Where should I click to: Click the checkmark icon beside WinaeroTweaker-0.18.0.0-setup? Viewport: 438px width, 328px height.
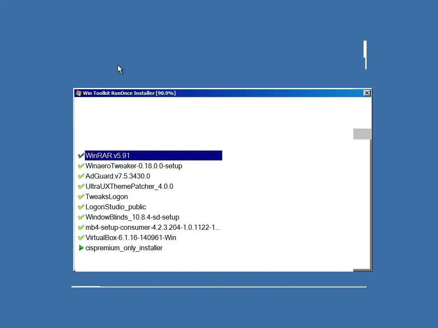[81, 166]
